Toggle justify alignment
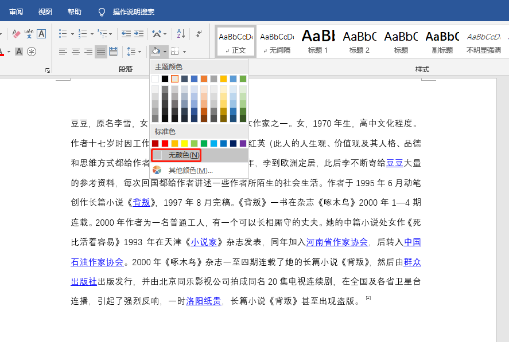This screenshot has height=342, width=509. coord(100,50)
